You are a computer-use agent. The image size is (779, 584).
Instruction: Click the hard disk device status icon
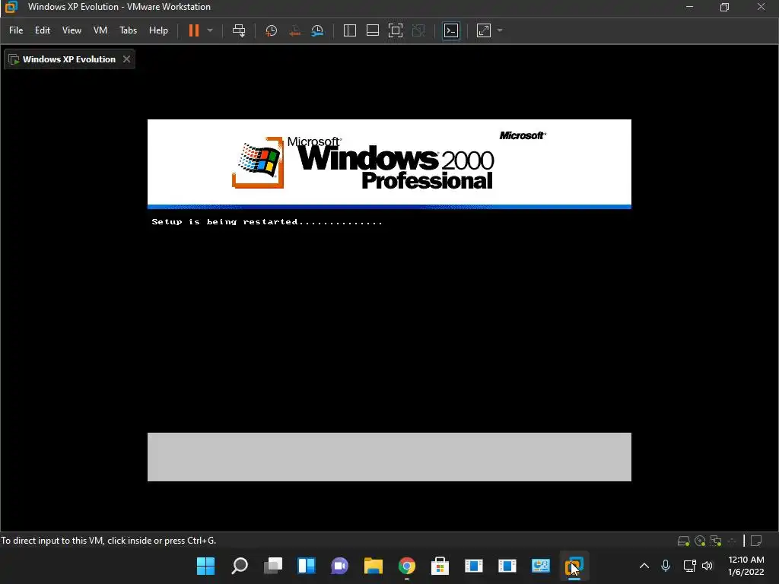684,541
